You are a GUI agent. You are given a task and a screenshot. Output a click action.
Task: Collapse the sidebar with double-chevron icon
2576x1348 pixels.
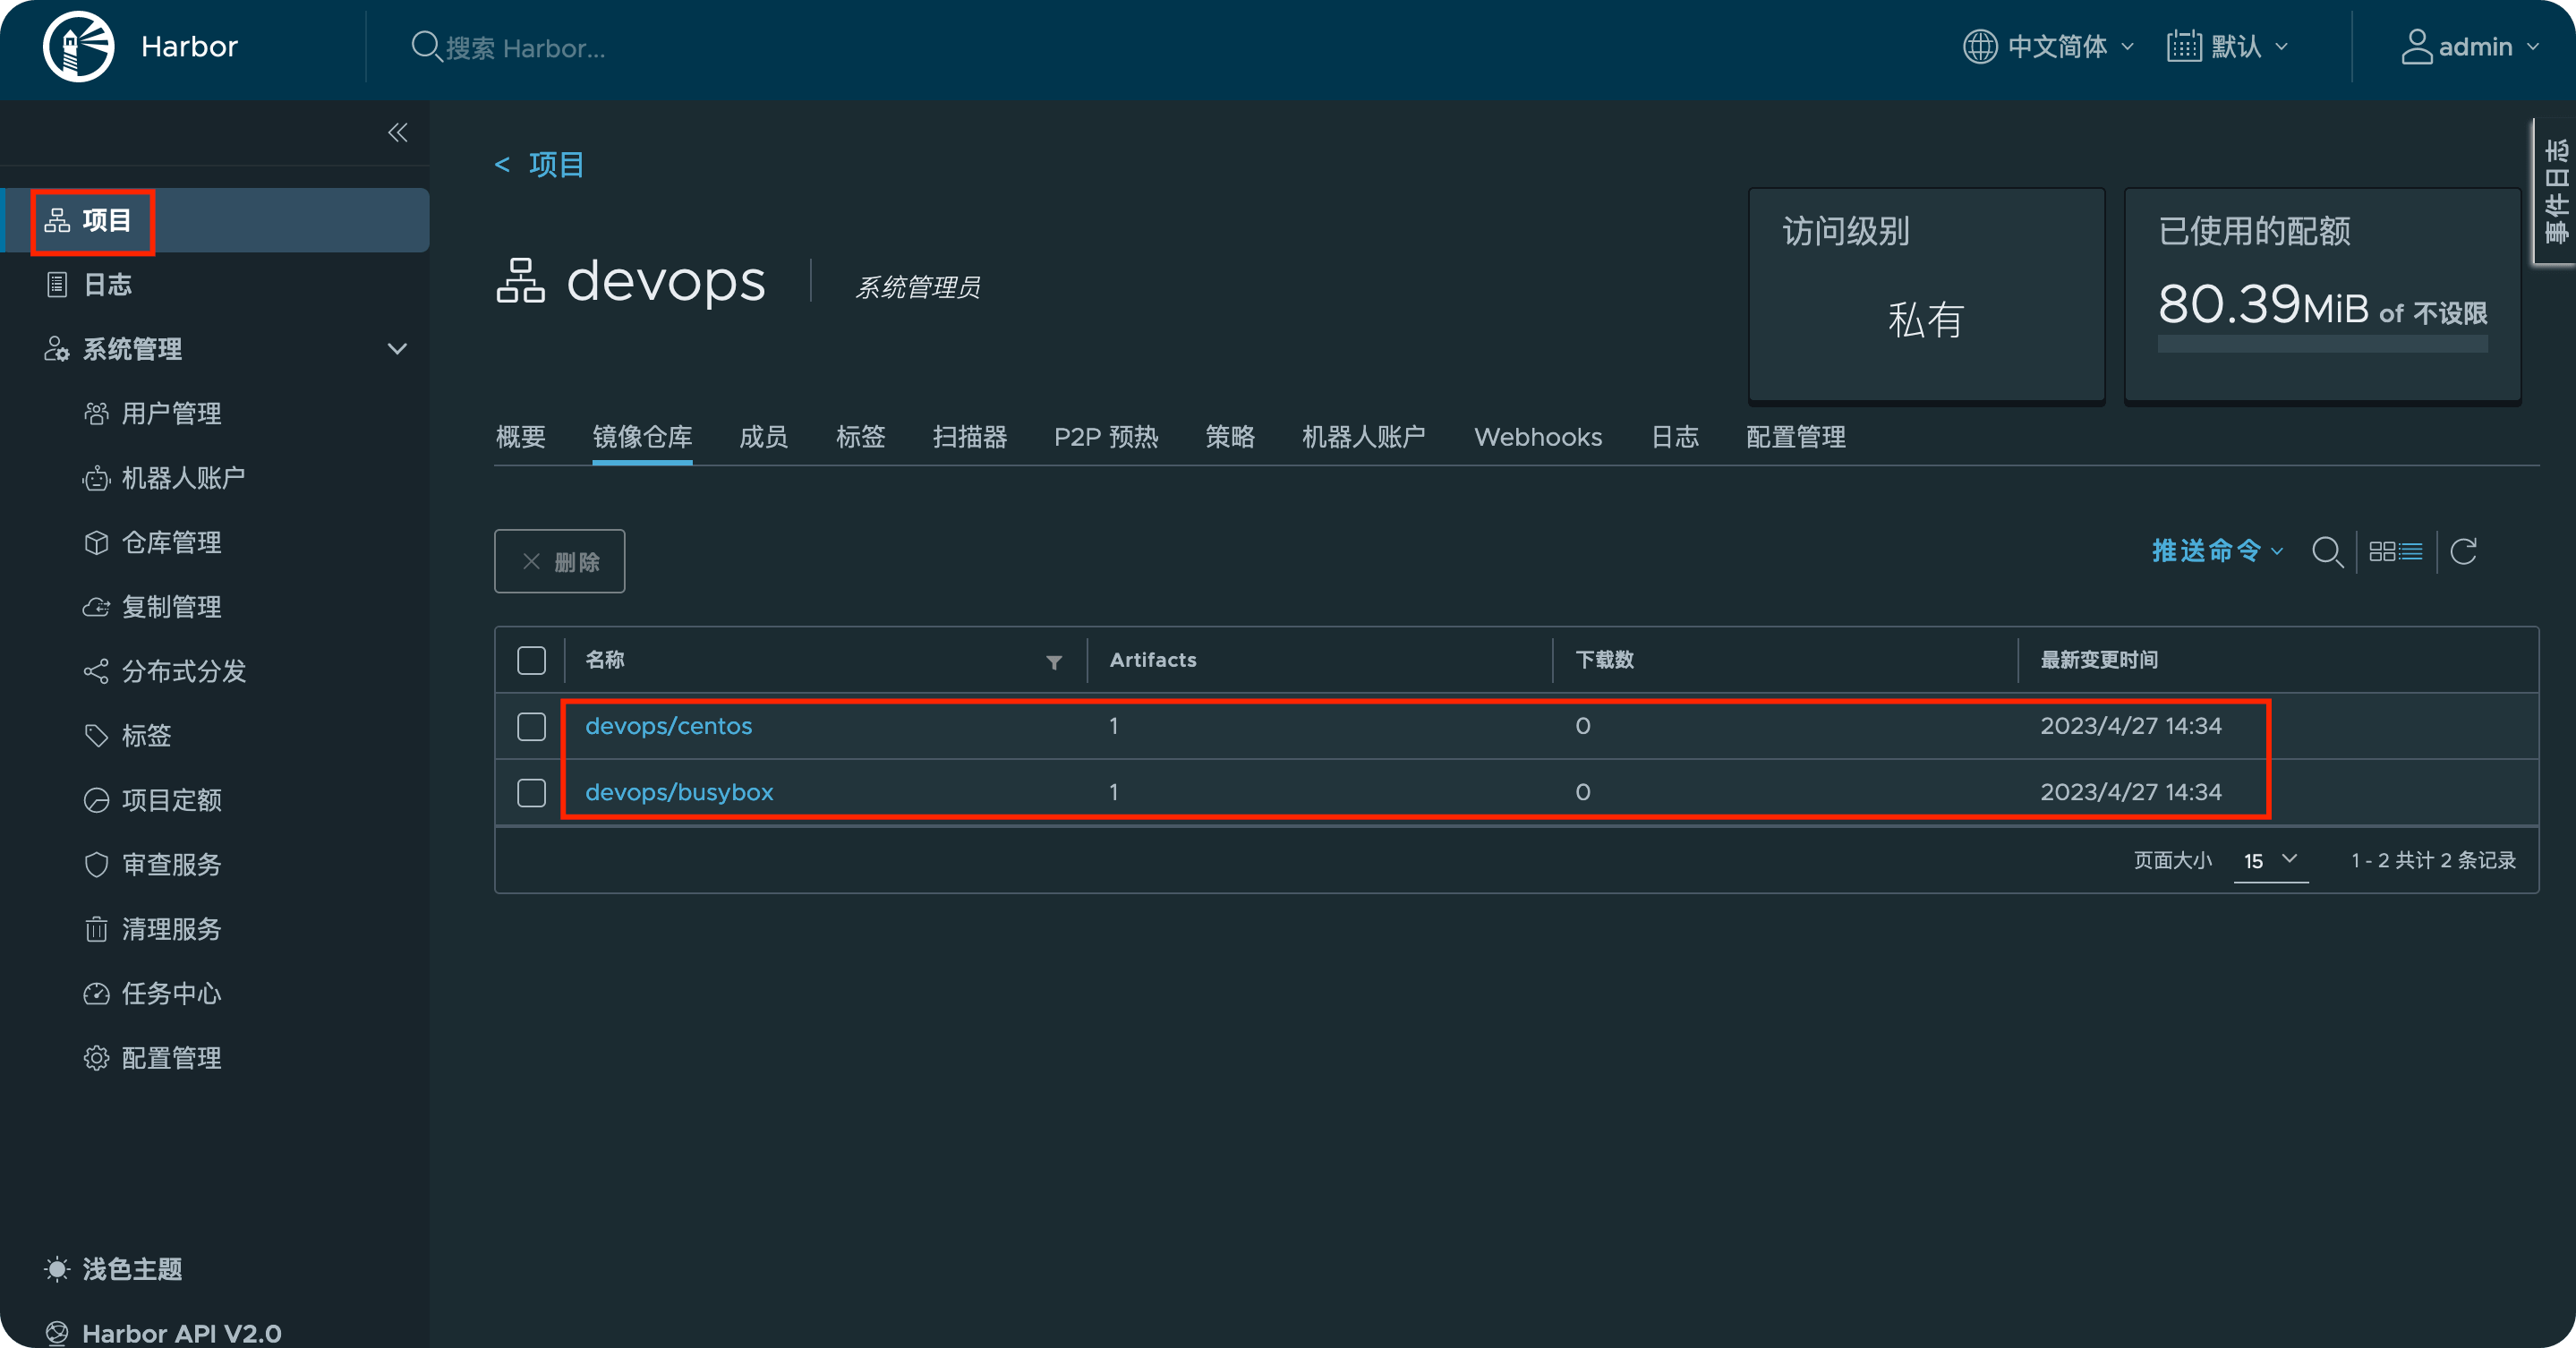pyautogui.click(x=397, y=132)
